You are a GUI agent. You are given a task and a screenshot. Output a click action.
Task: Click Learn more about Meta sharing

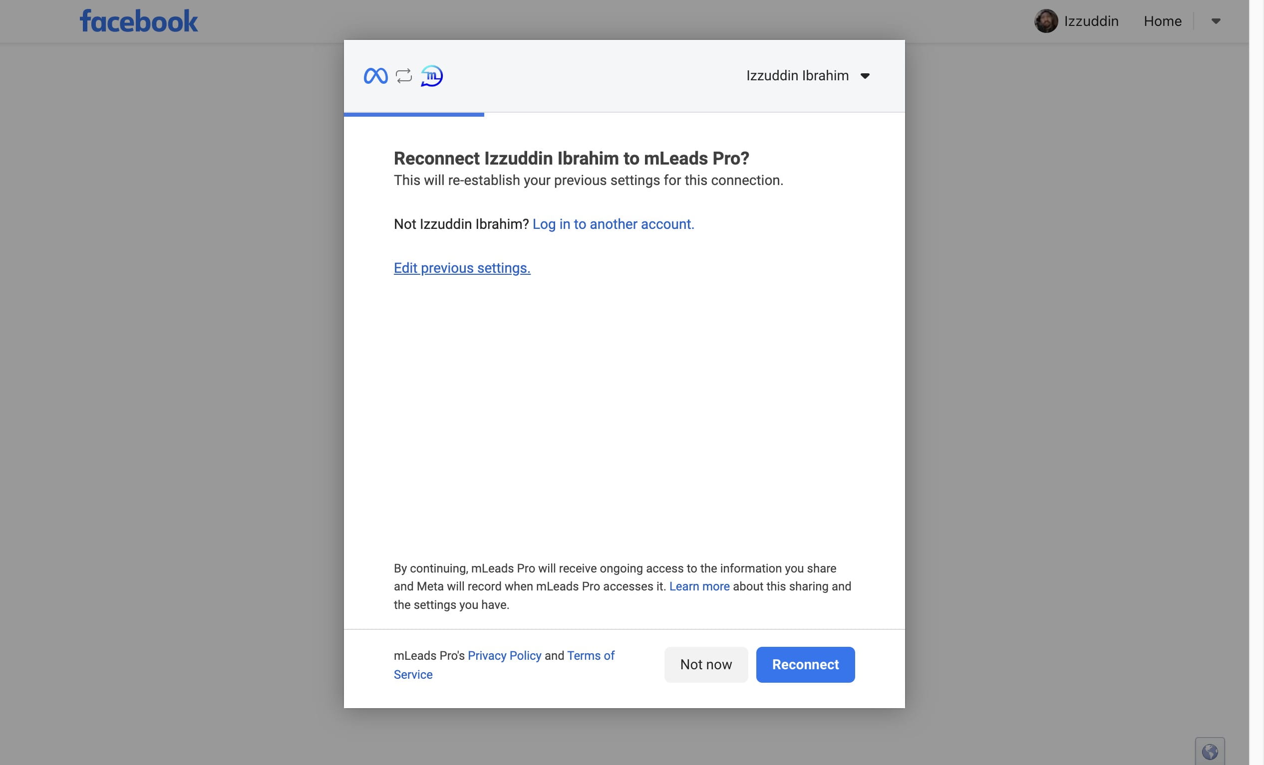click(x=700, y=586)
